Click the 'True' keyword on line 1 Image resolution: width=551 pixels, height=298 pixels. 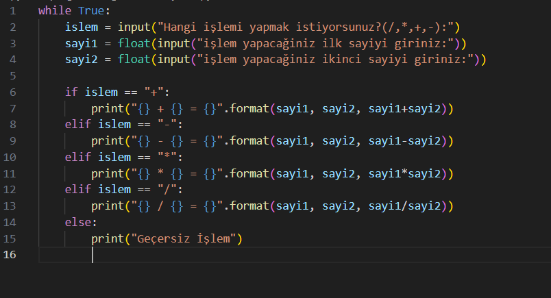point(91,10)
